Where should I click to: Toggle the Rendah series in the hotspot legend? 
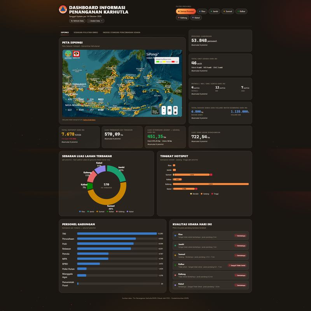(194, 194)
